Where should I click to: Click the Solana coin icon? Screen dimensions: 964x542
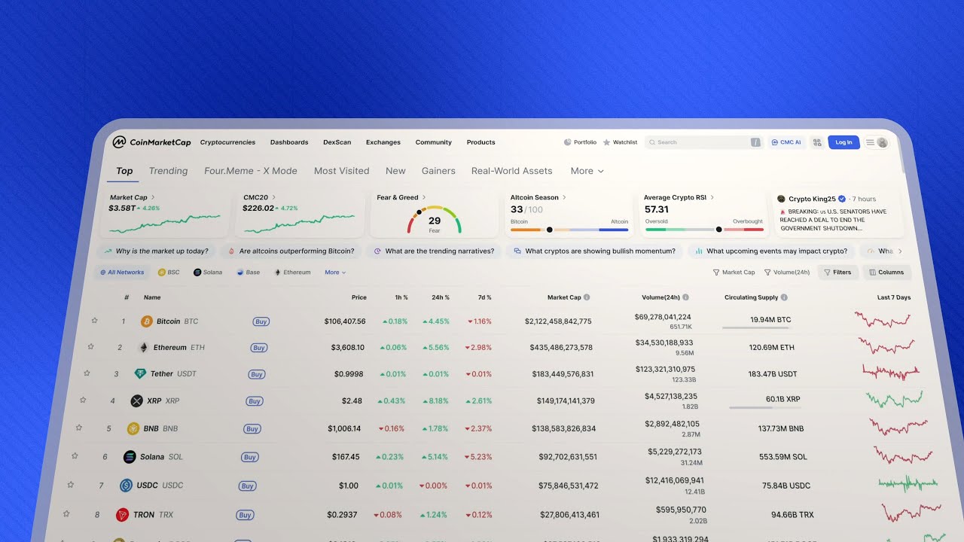coord(130,457)
